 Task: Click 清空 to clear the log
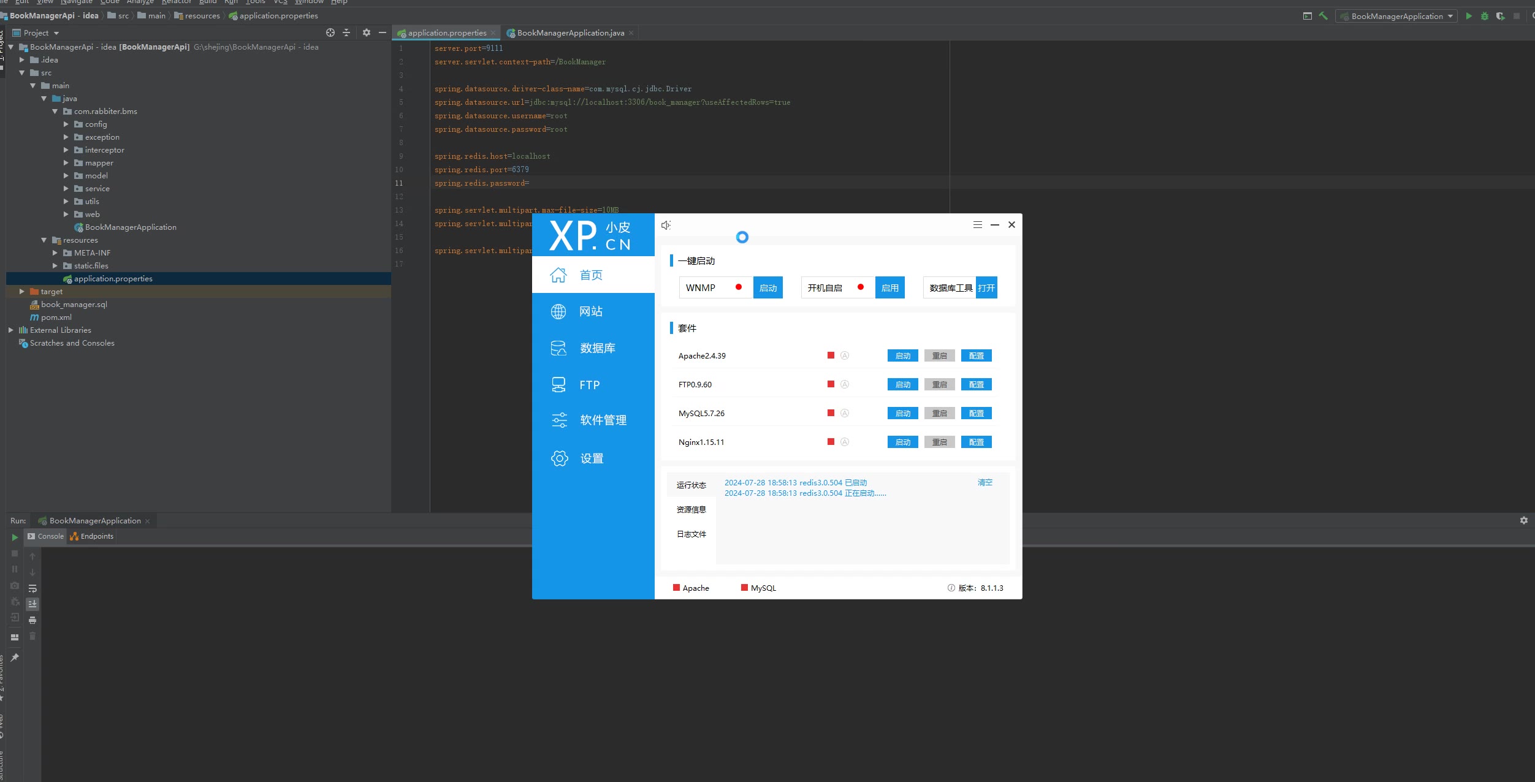tap(985, 483)
